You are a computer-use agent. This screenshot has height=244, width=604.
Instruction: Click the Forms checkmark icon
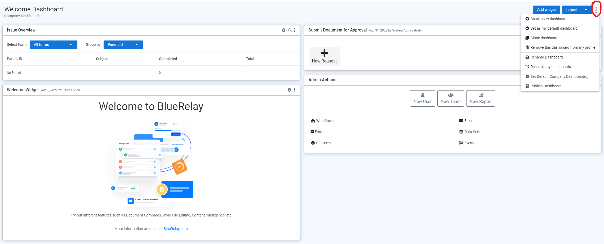tap(312, 132)
